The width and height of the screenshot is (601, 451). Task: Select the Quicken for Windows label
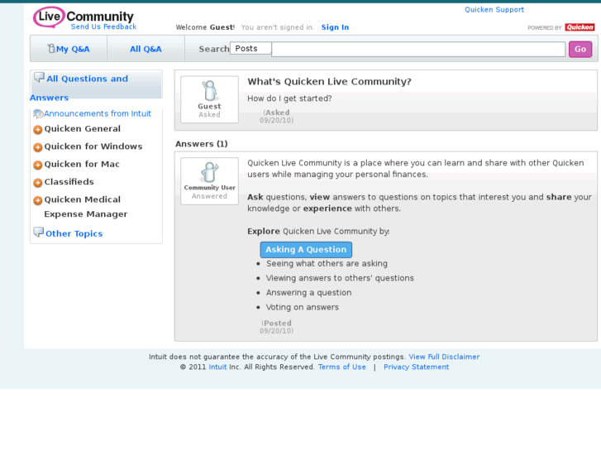[93, 146]
